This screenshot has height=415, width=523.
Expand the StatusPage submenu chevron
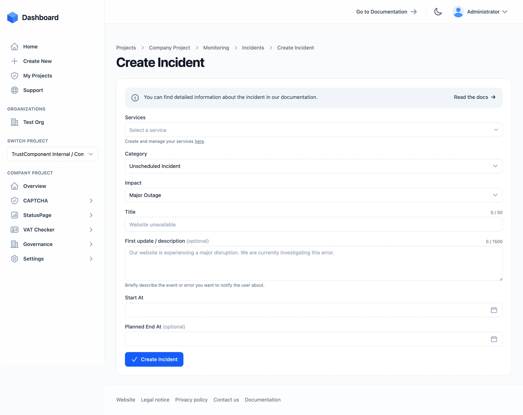[91, 215]
